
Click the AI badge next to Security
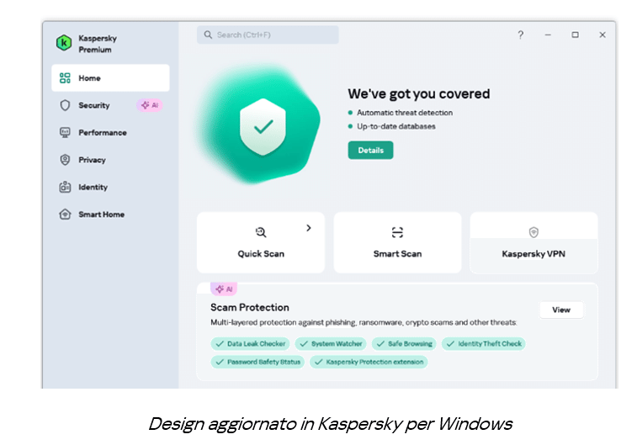tap(150, 105)
